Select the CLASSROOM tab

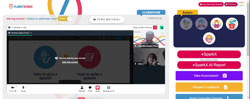pyautogui.click(x=151, y=12)
